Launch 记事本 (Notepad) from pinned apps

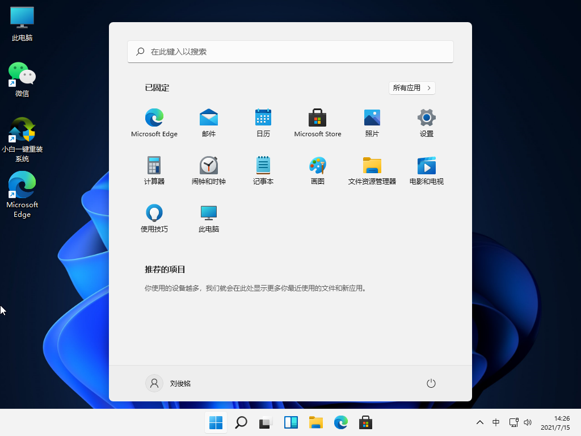tap(263, 170)
